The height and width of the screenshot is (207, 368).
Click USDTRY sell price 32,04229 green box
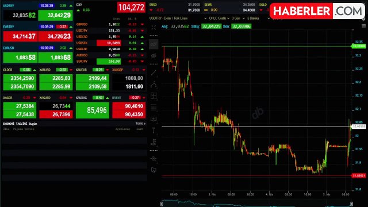[55, 16]
